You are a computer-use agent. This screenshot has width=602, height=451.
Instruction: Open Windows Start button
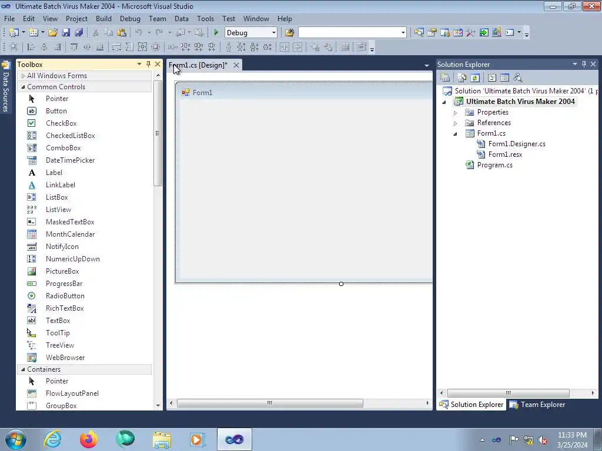point(15,439)
